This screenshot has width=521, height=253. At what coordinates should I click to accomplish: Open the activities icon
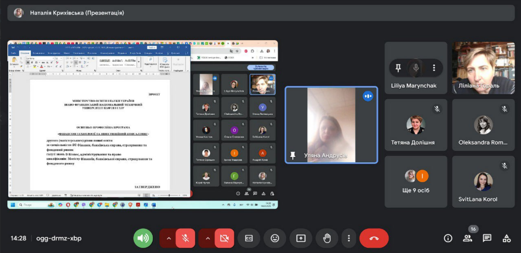click(506, 238)
